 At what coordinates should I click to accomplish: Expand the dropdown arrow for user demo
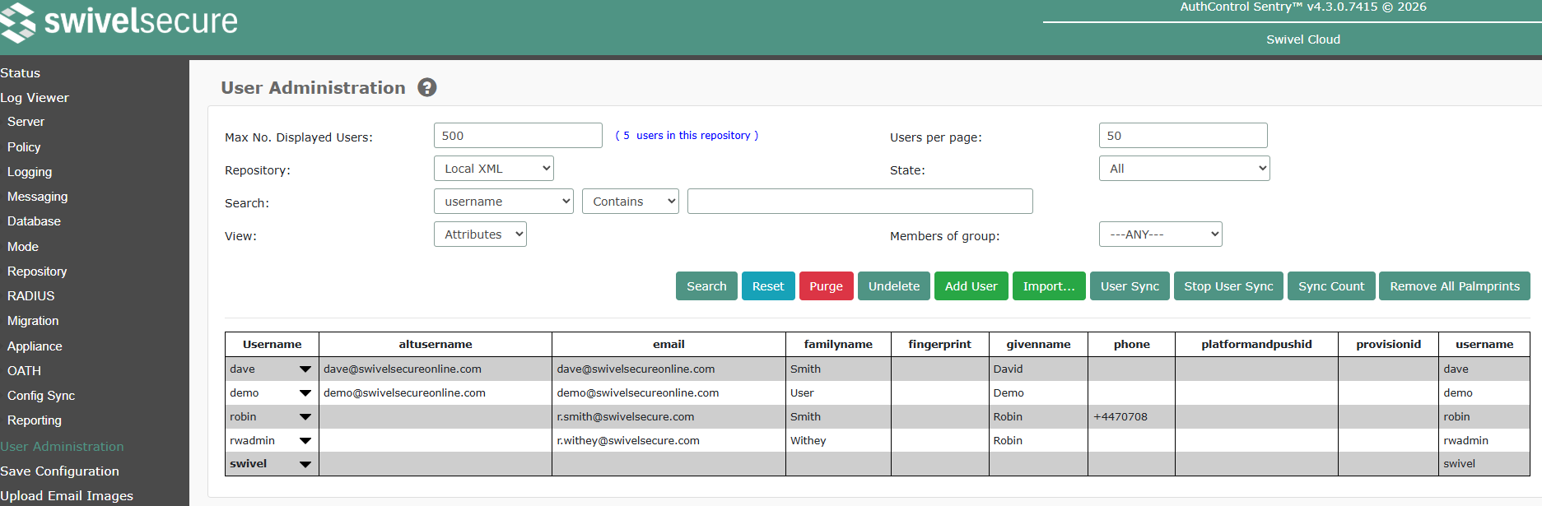point(305,393)
